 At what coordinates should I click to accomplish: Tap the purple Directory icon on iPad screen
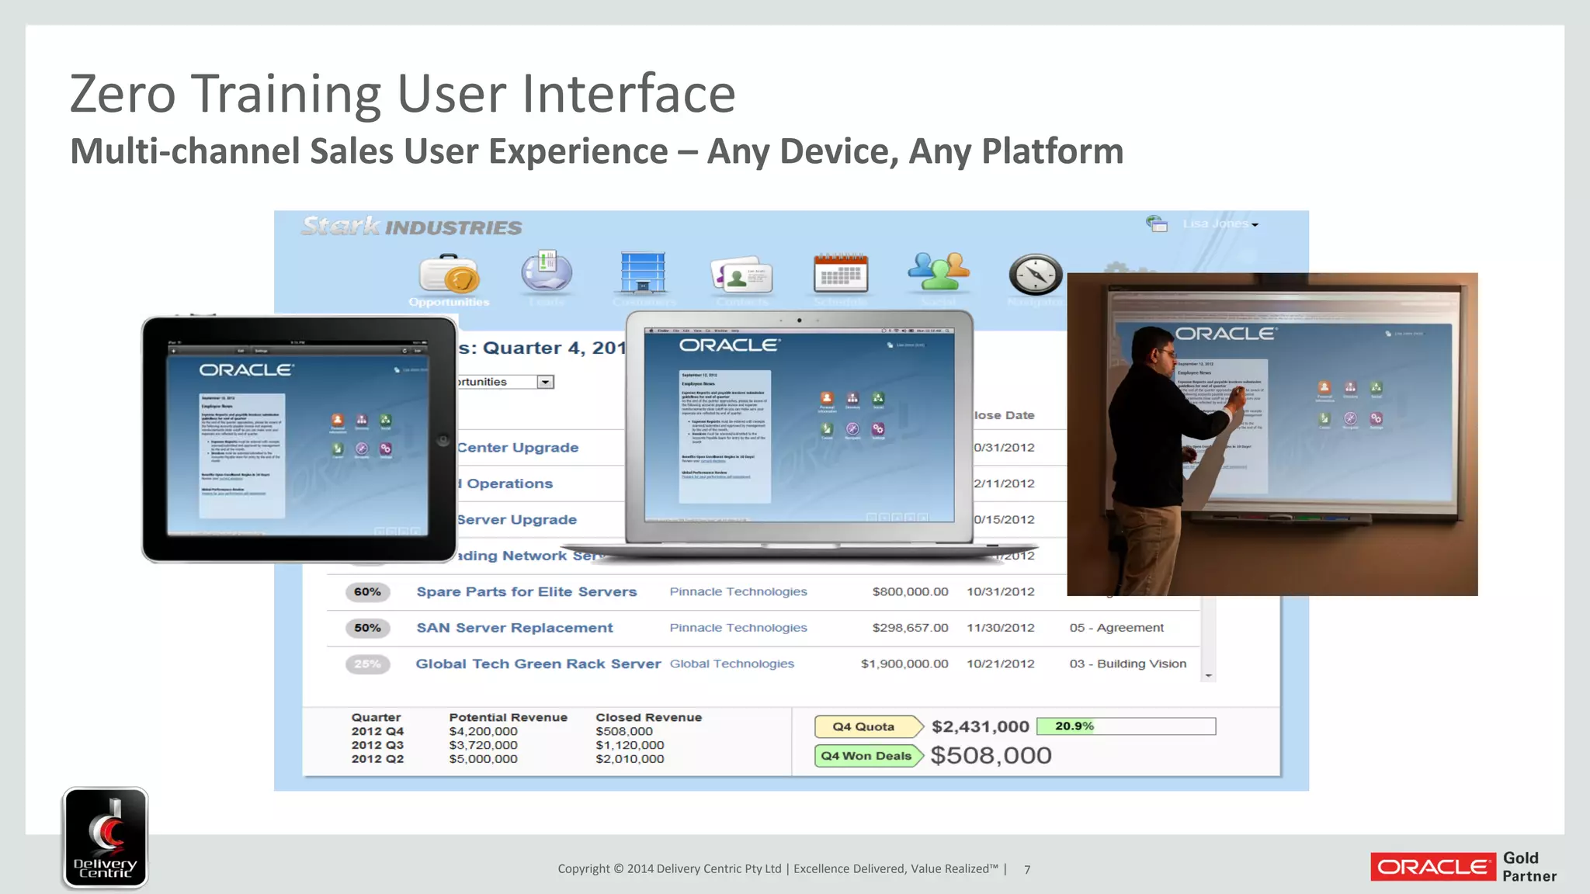tap(362, 420)
